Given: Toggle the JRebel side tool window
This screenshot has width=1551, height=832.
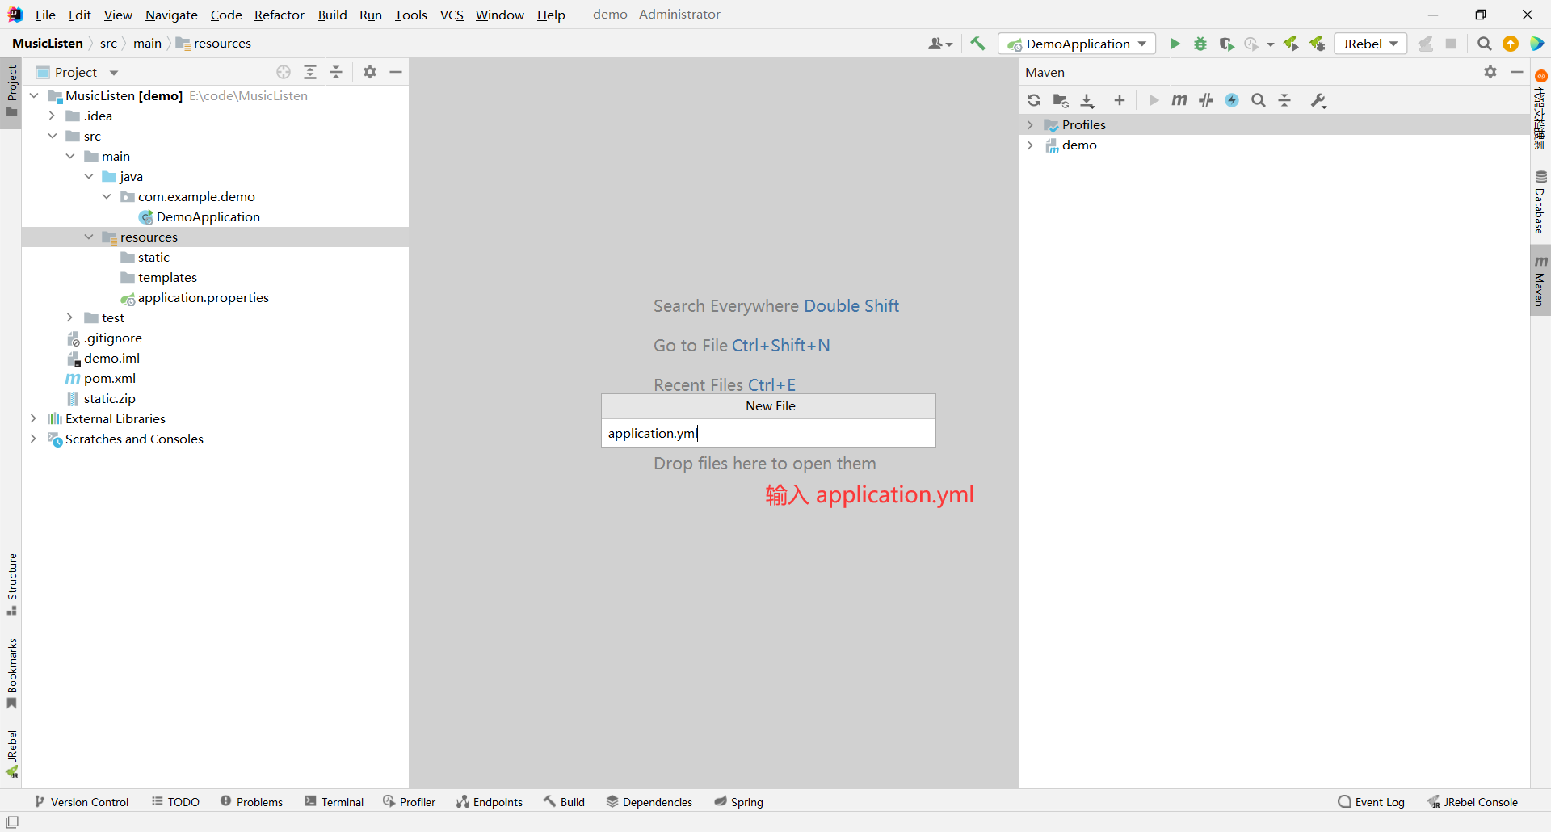Looking at the screenshot, I should tap(11, 754).
